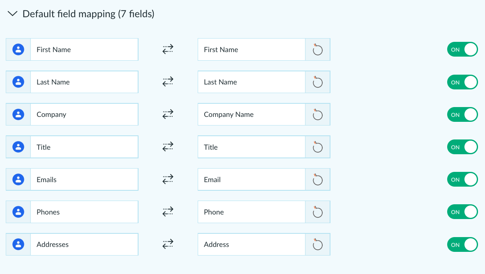Click the circular icon beside Email field
Screen dimensions: 485x274
(317, 180)
